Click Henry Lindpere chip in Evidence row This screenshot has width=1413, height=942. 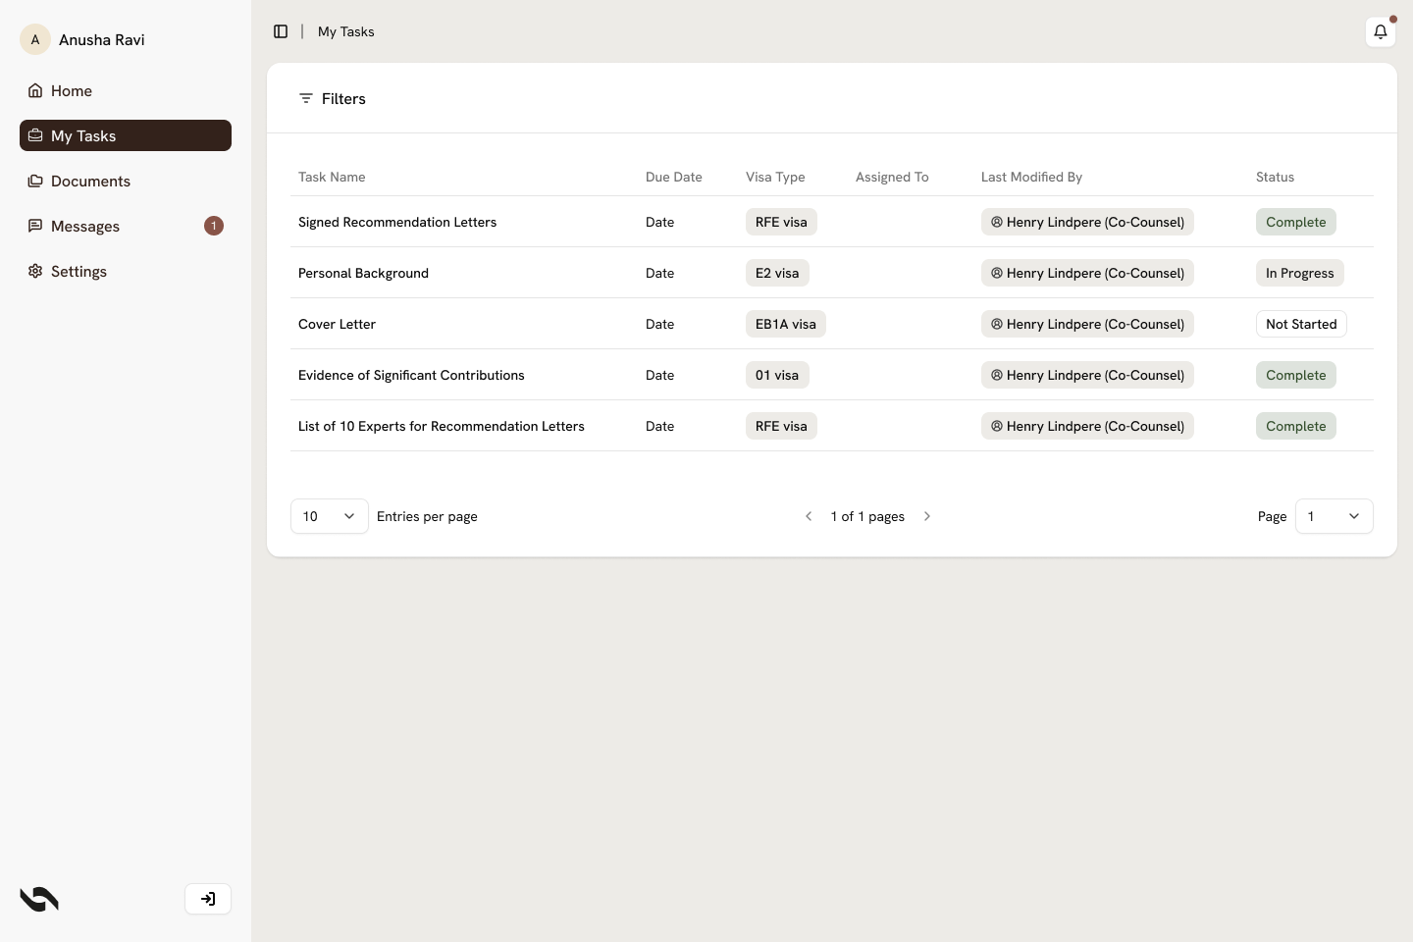1087,375
